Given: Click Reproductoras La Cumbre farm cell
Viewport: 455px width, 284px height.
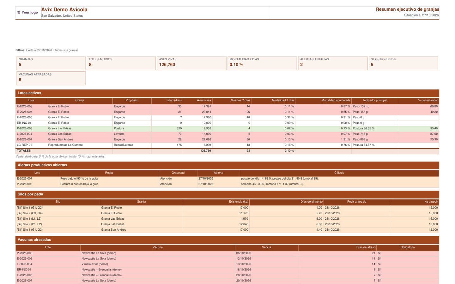Looking at the screenshot, I should 80,145.
